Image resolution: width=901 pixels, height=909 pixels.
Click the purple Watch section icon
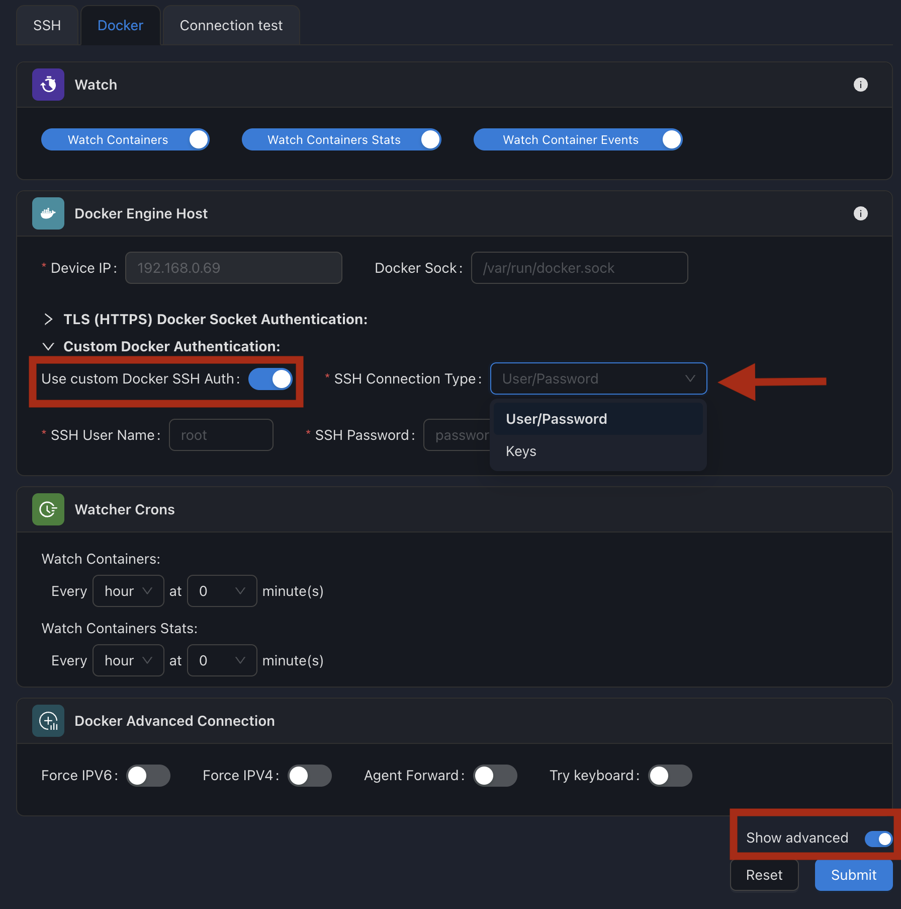pyautogui.click(x=48, y=85)
